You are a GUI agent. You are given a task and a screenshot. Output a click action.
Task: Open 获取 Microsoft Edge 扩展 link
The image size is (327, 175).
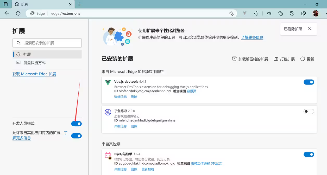tap(34, 74)
